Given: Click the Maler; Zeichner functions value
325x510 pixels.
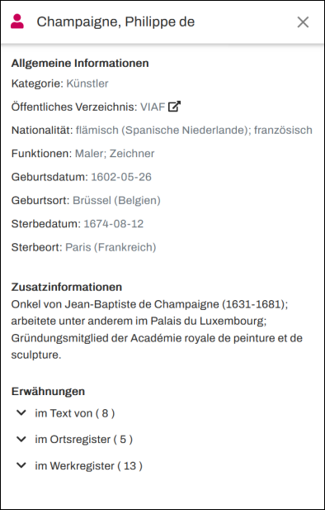Looking at the screenshot, I should coord(115,154).
